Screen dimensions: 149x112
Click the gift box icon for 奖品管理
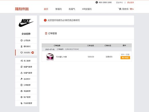21,91
